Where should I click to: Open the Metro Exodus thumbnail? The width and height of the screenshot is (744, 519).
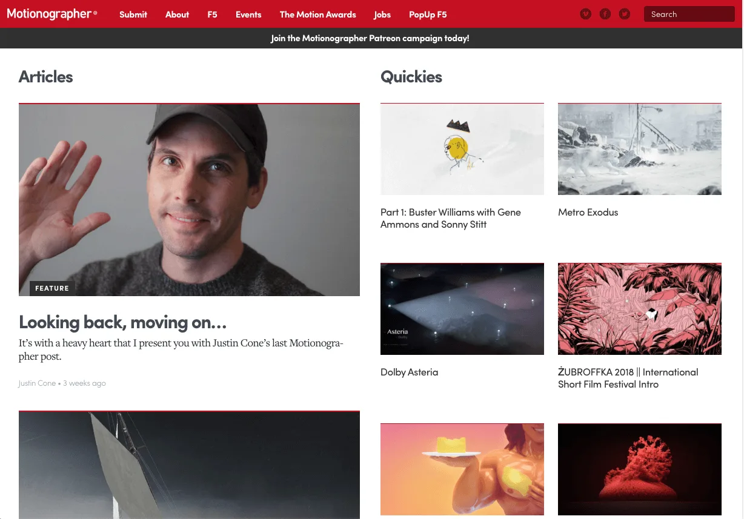[640, 149]
